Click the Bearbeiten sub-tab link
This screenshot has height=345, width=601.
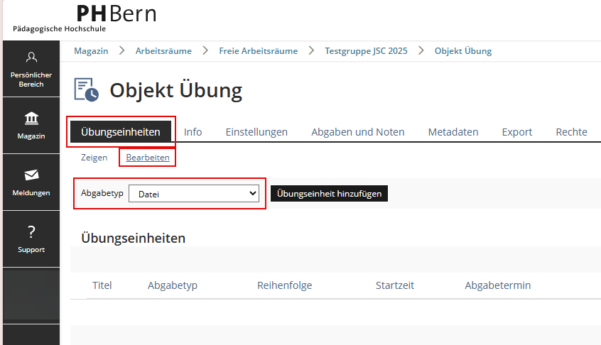click(x=148, y=158)
